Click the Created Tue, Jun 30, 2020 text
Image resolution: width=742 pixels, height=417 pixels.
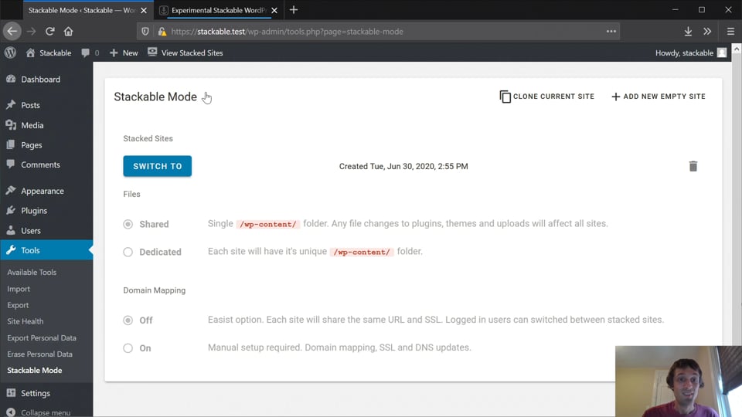403,167
